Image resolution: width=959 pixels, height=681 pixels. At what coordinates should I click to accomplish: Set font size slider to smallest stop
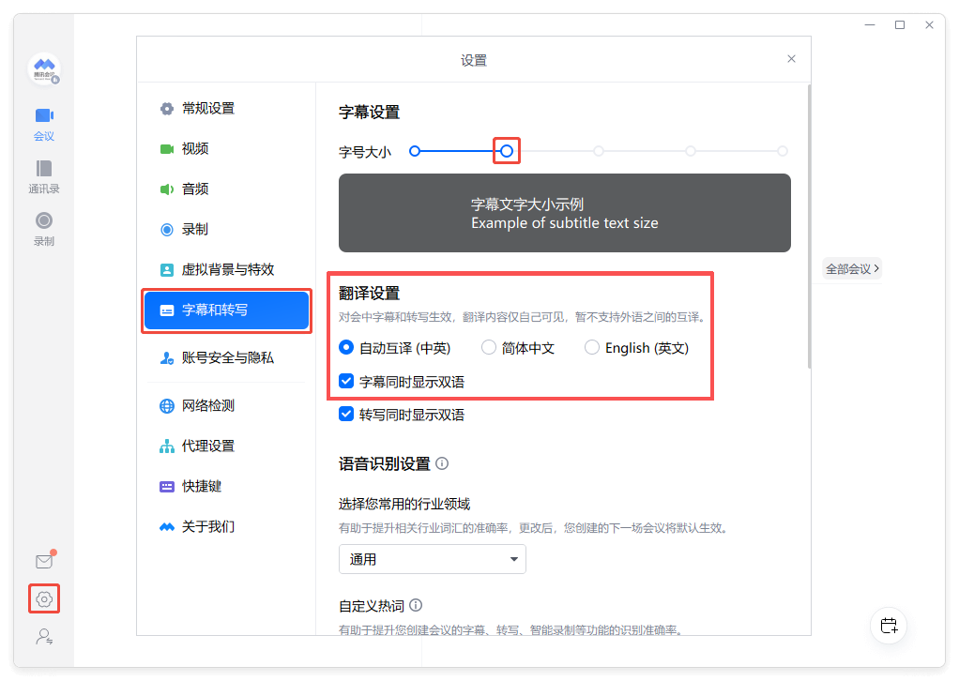click(x=415, y=151)
